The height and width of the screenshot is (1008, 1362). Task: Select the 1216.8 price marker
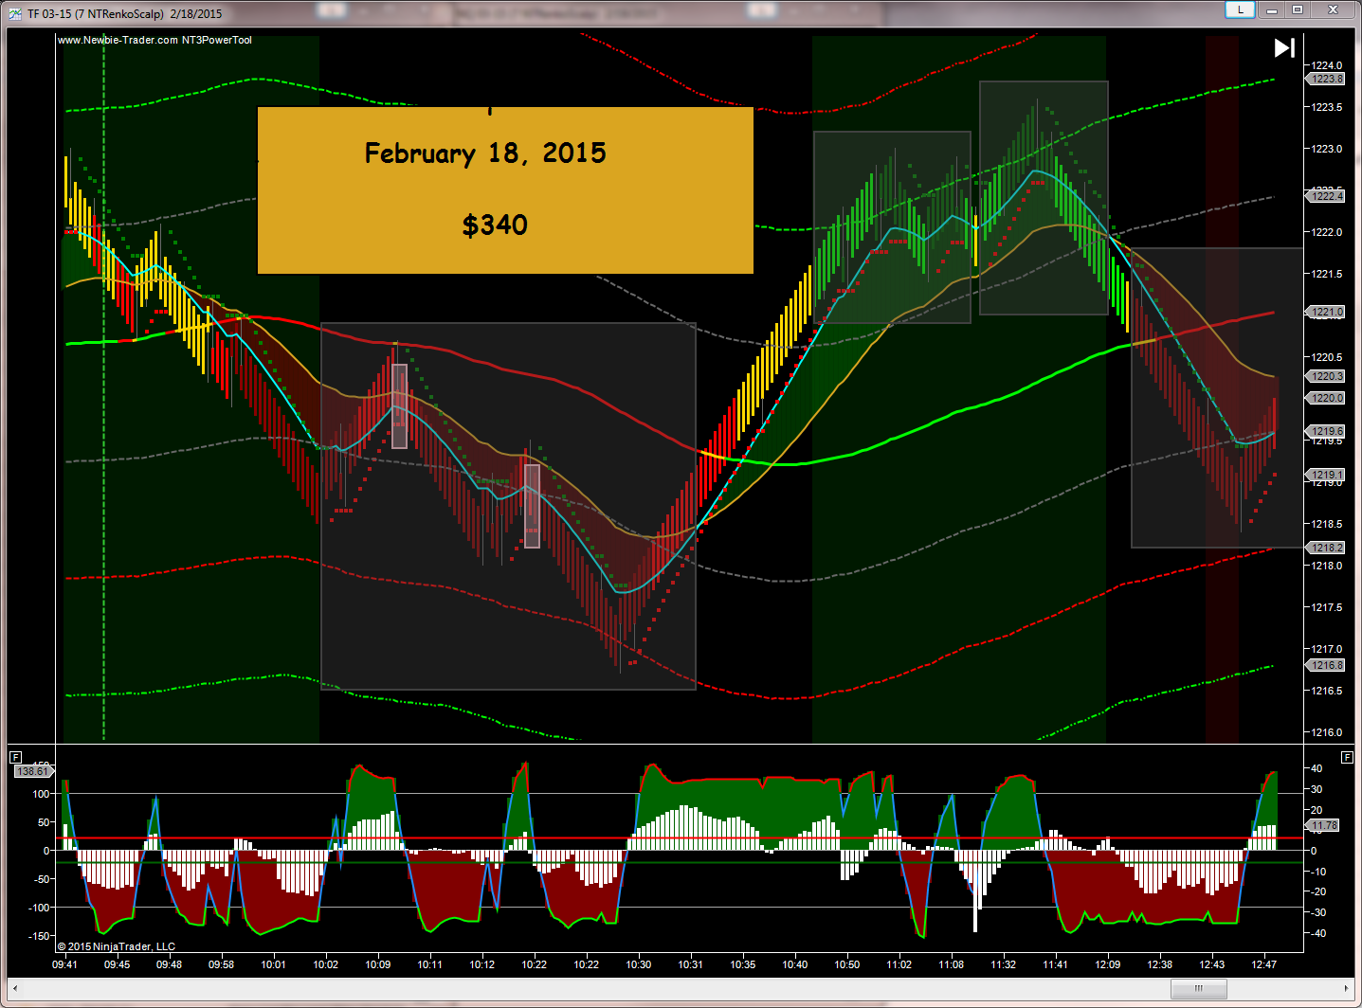(1326, 665)
